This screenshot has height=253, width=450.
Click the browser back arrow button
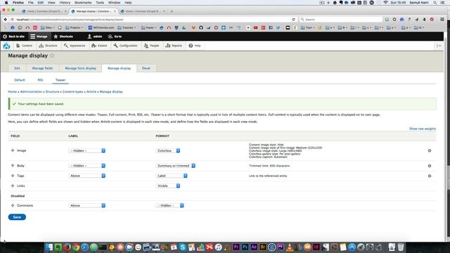coord(6,20)
